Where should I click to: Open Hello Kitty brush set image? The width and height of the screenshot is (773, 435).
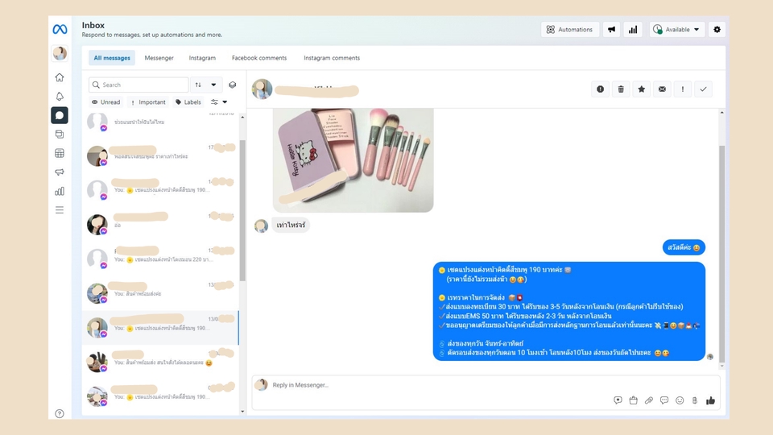pos(353,160)
